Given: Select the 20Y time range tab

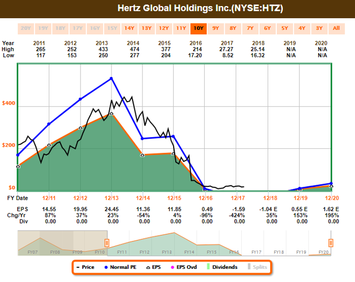Looking at the screenshot, I should click(26, 28).
